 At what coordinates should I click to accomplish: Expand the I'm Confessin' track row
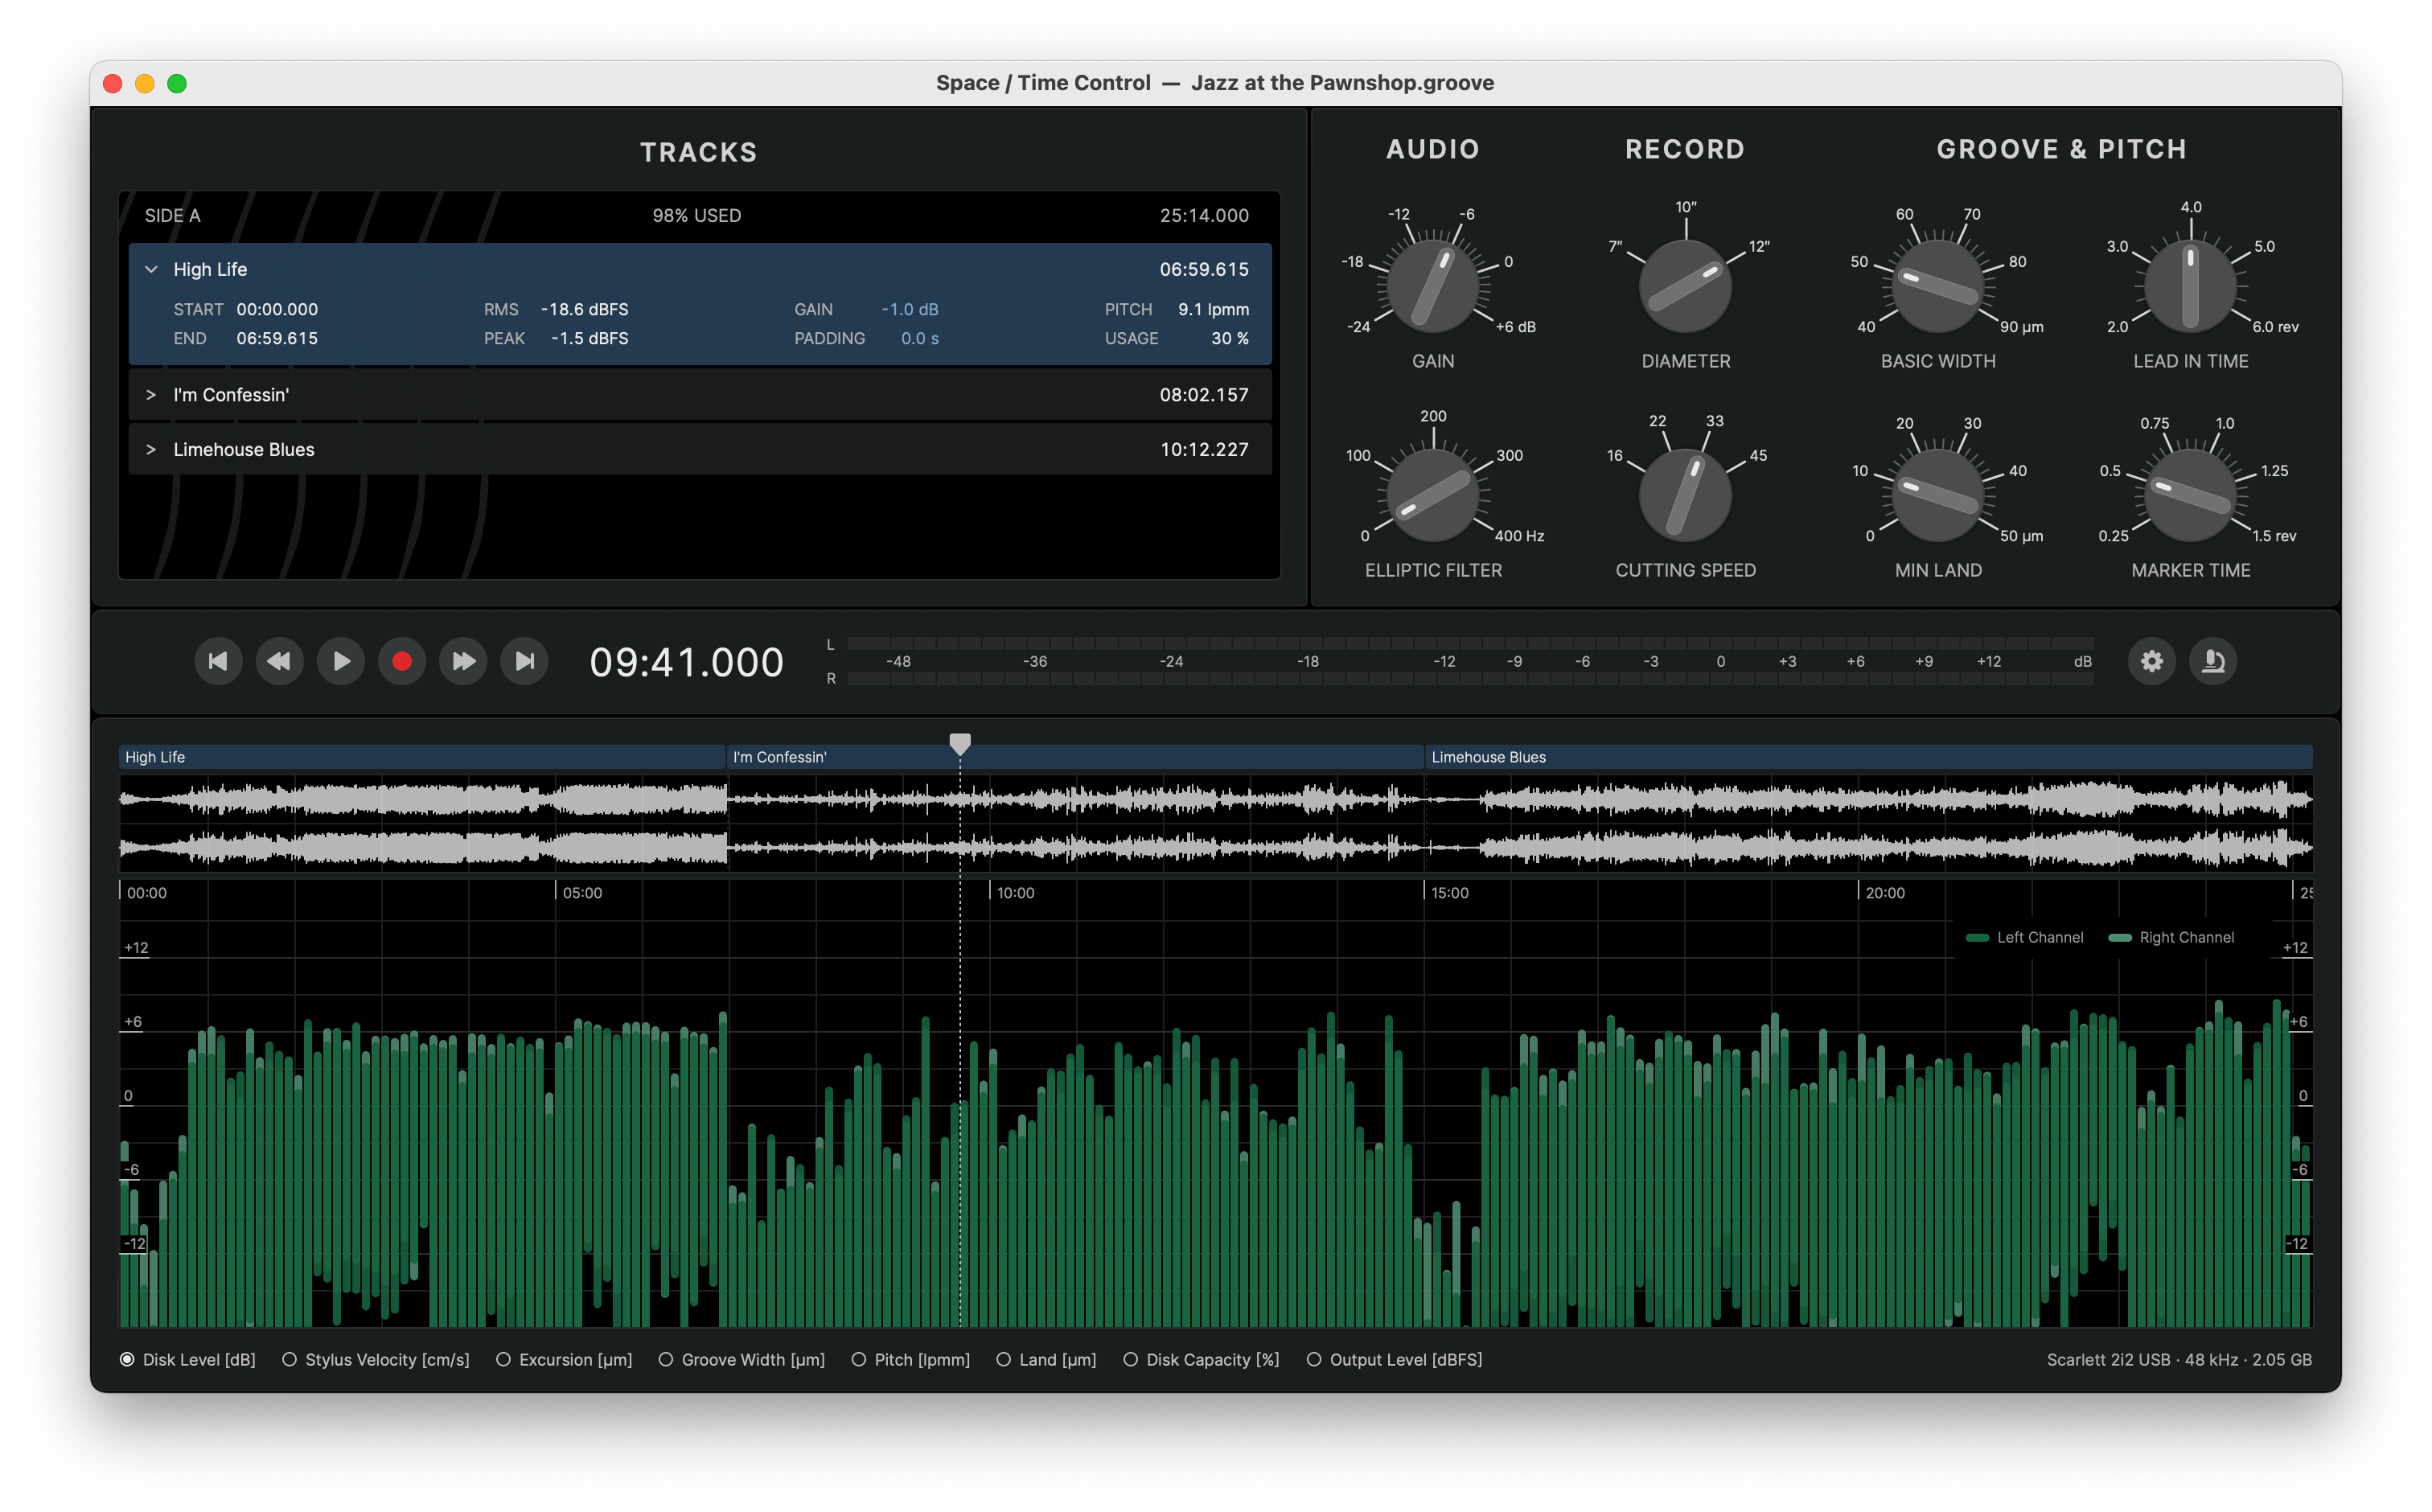[x=152, y=395]
